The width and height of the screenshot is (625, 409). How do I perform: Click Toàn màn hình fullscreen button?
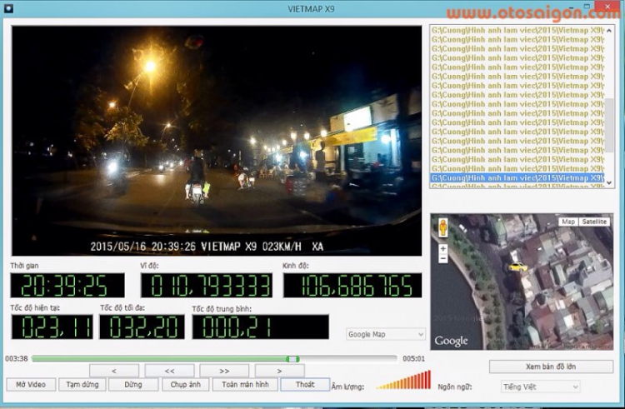tap(245, 385)
